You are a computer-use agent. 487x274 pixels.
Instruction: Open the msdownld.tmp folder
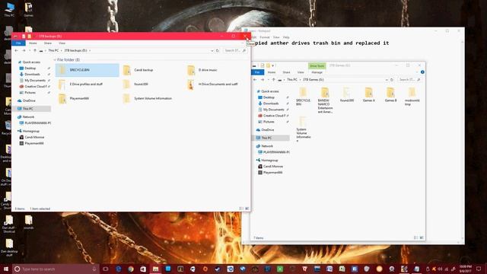pos(412,97)
